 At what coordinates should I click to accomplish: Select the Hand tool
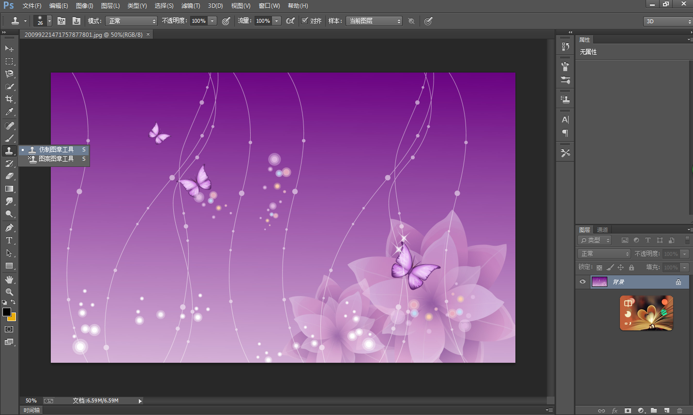[x=9, y=280]
